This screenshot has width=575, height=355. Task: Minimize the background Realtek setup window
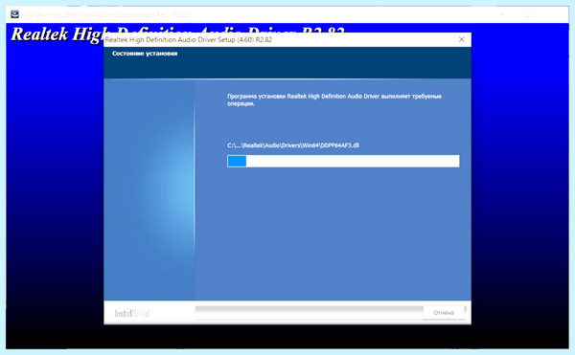point(502,14)
